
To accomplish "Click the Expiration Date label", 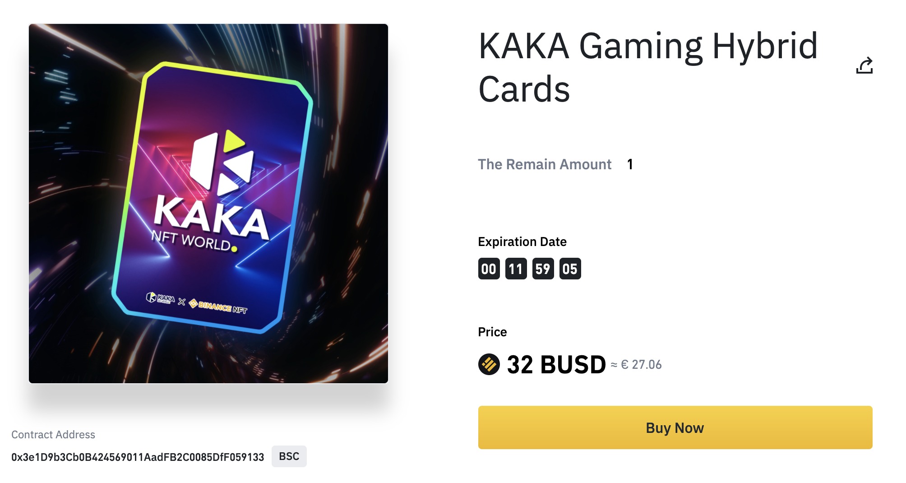I will tap(522, 242).
